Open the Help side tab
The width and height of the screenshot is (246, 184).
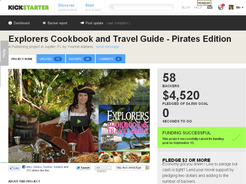click(4, 53)
